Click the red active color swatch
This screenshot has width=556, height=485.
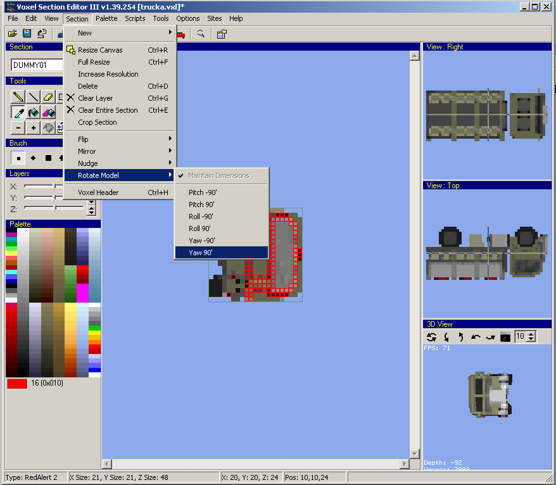17,384
